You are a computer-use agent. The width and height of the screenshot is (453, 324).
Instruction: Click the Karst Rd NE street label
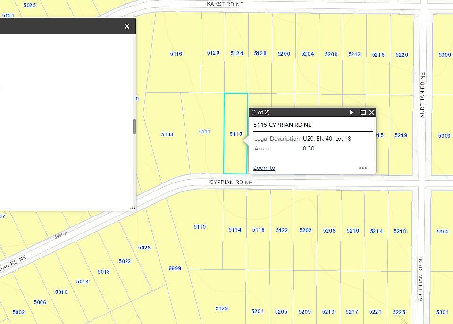pos(225,4)
